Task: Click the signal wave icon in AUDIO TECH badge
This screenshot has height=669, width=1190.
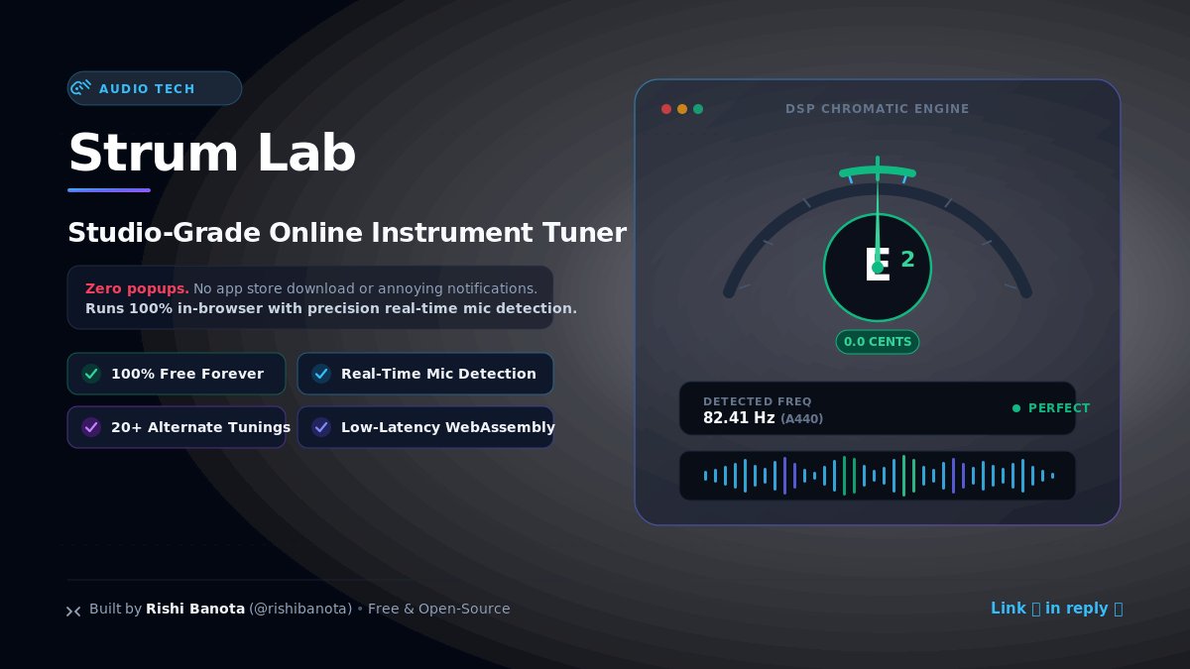Action: coord(81,88)
